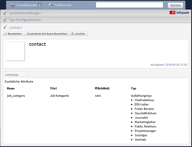The height and width of the screenshot is (147, 192).
Task: Click the nein value in Pflichtfeld column
Action: [x=98, y=96]
